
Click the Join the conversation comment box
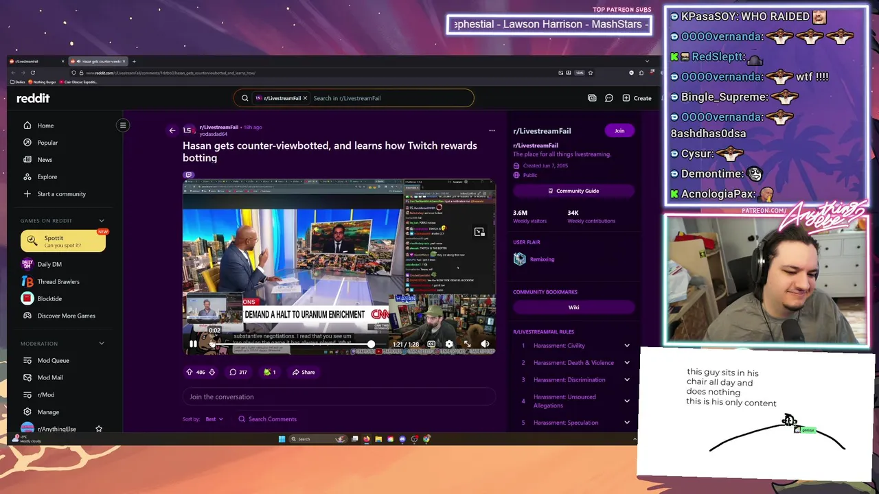pos(339,397)
